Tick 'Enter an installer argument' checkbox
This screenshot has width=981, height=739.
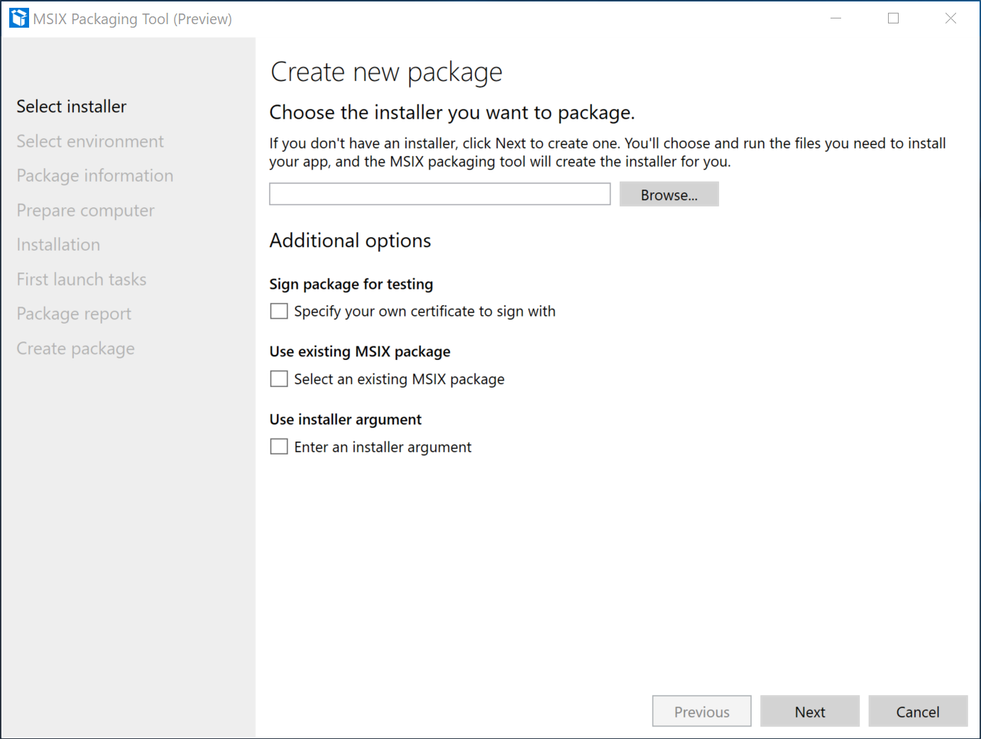(279, 447)
